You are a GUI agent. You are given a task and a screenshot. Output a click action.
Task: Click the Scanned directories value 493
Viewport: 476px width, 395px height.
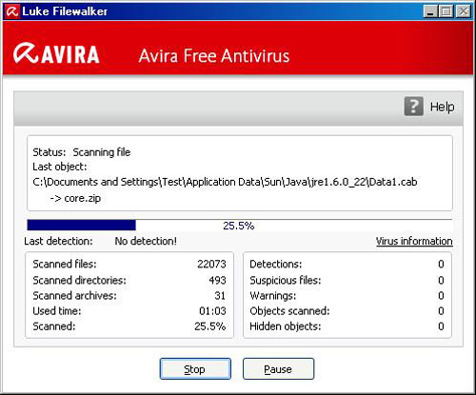217,280
